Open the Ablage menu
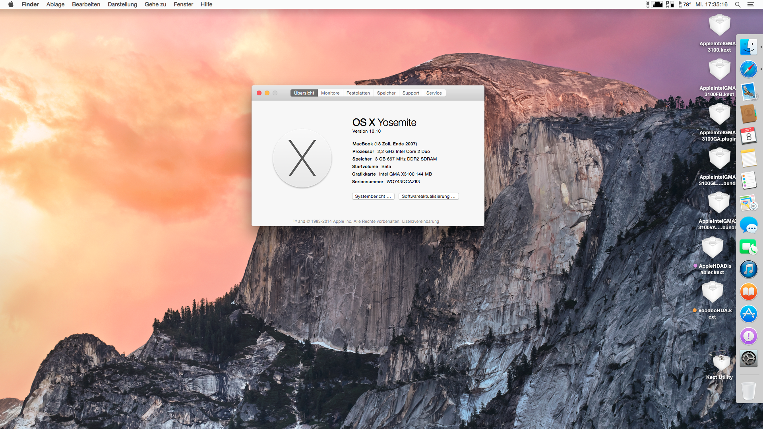The image size is (763, 429). coord(55,4)
